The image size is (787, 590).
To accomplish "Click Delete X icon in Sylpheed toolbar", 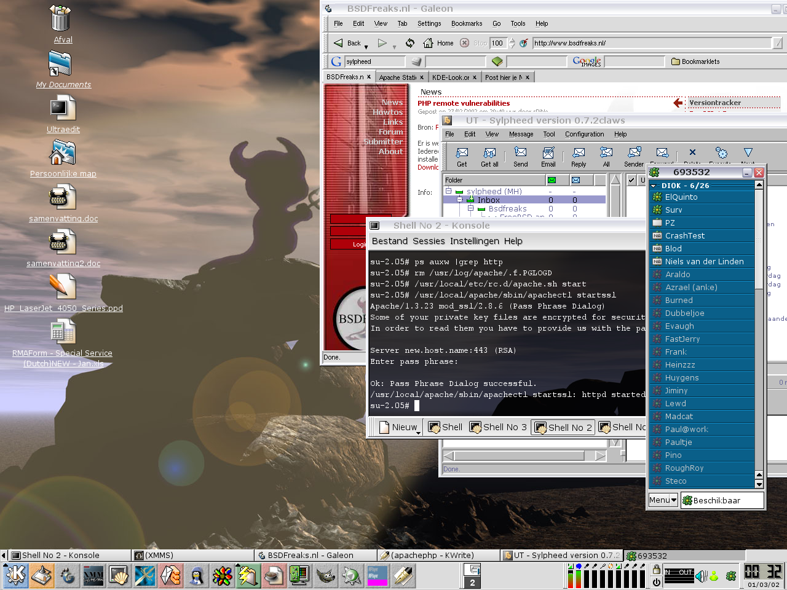I will 692,152.
